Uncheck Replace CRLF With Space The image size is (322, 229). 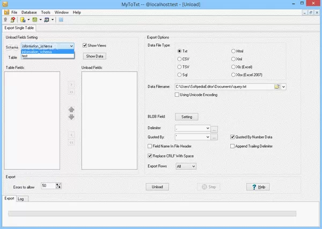click(150, 156)
